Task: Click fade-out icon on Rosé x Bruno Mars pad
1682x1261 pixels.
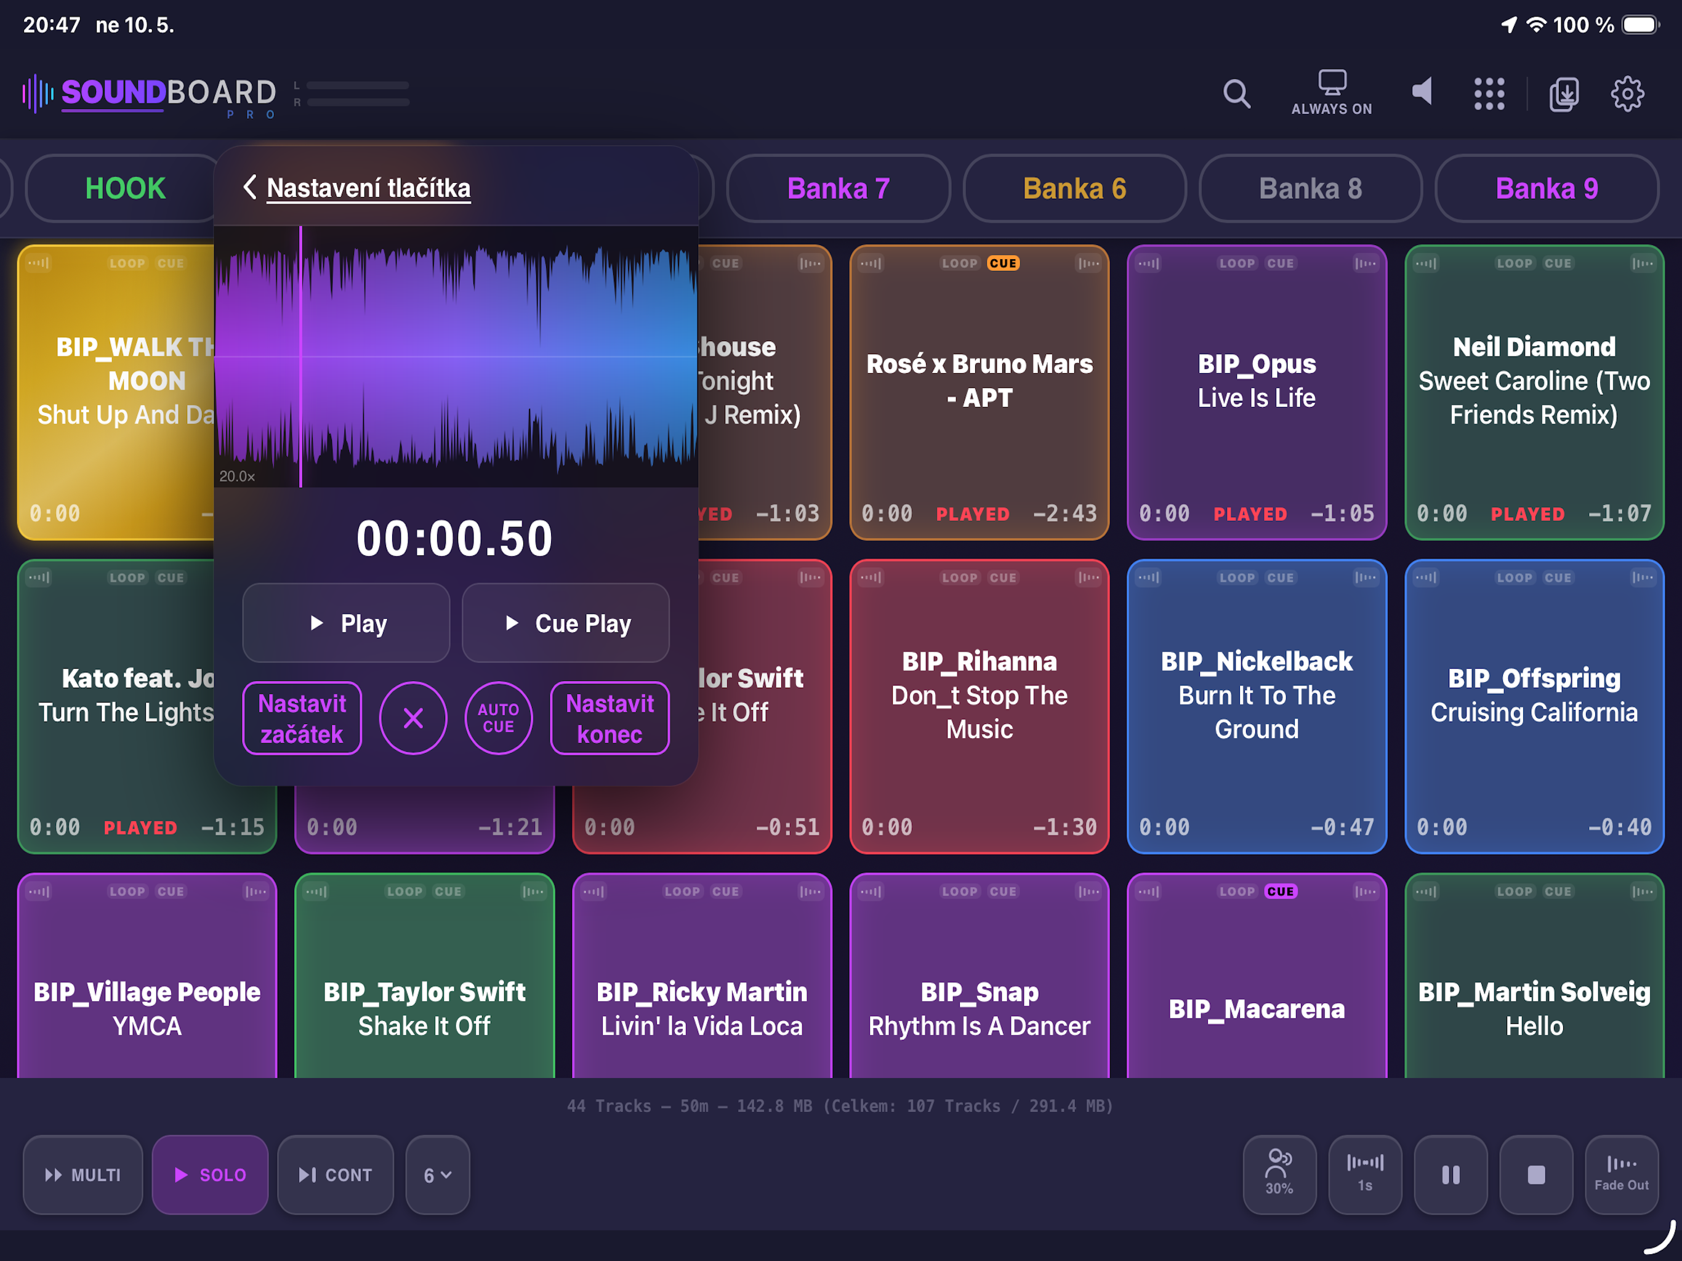Action: tap(1089, 263)
